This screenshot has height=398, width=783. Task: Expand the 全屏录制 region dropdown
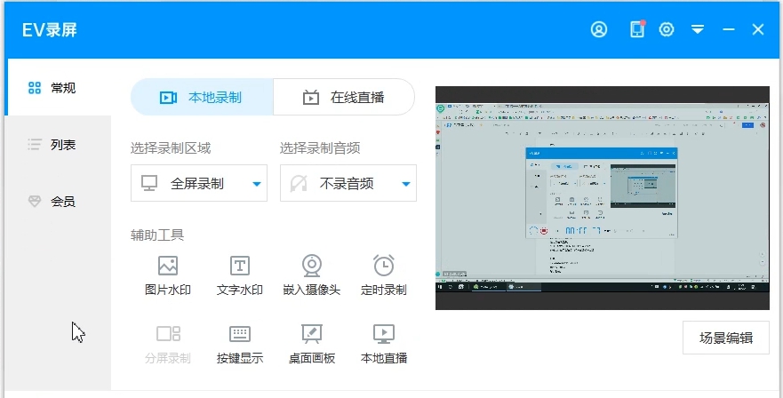click(x=199, y=183)
